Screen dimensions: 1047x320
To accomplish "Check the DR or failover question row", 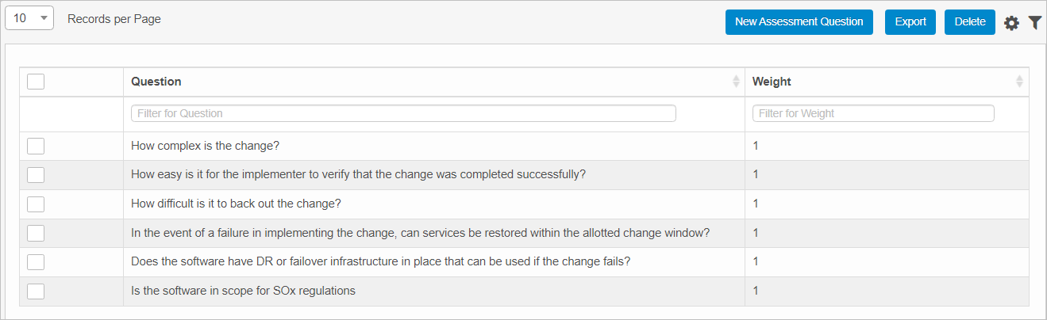I will tap(36, 261).
